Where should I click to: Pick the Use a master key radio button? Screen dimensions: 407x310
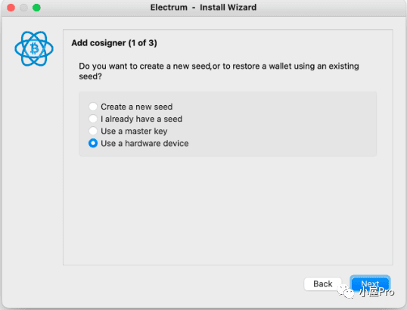(93, 131)
